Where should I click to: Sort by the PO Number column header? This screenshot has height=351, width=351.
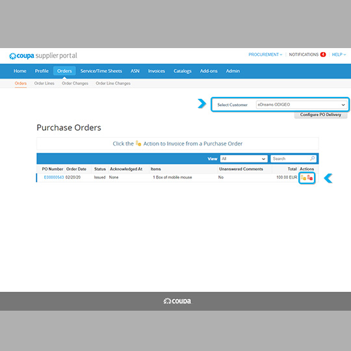53,169
